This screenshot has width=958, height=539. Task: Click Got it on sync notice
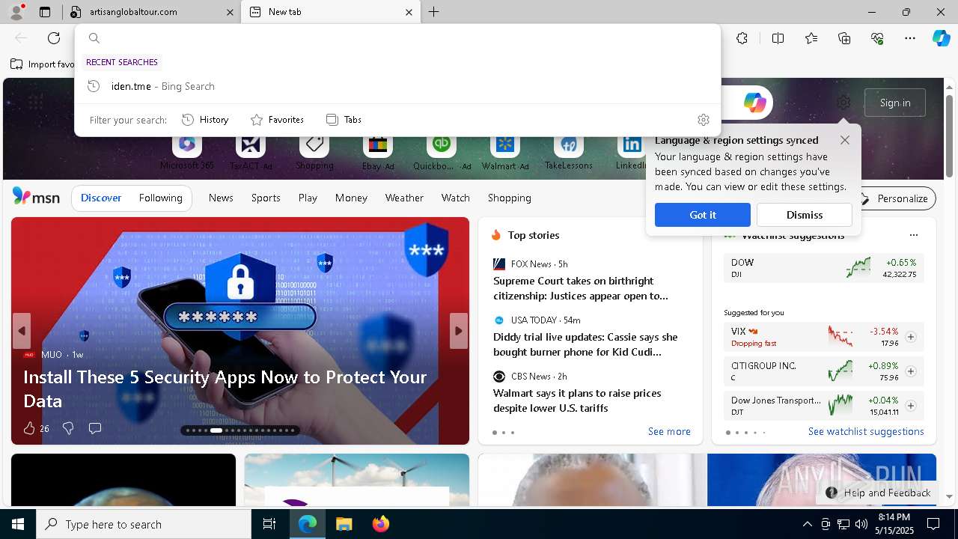[x=703, y=215]
